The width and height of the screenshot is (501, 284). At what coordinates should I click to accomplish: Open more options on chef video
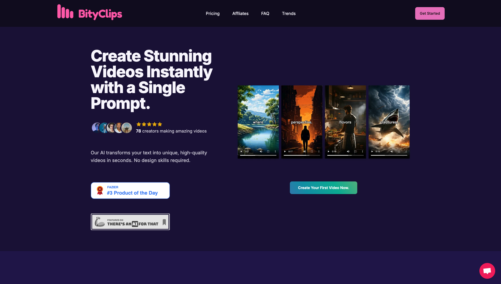click(362, 151)
